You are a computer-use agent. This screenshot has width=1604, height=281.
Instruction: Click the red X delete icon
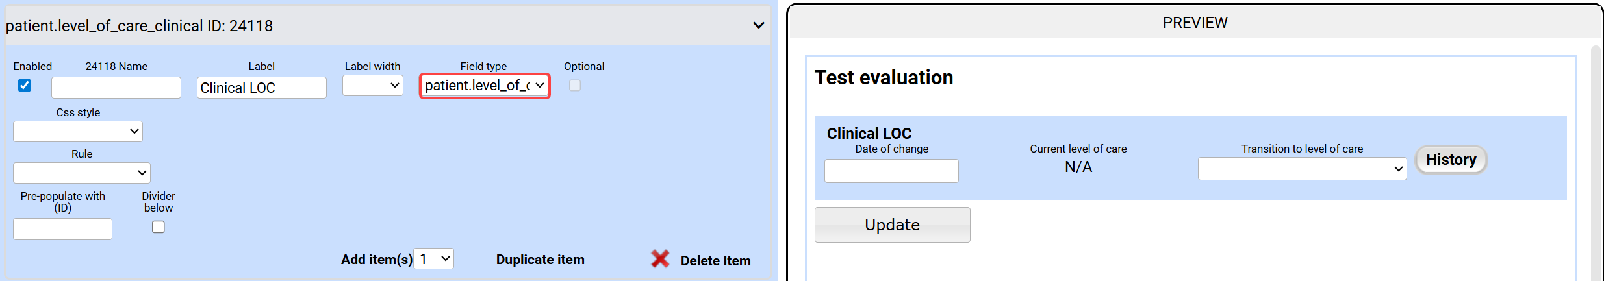660,259
